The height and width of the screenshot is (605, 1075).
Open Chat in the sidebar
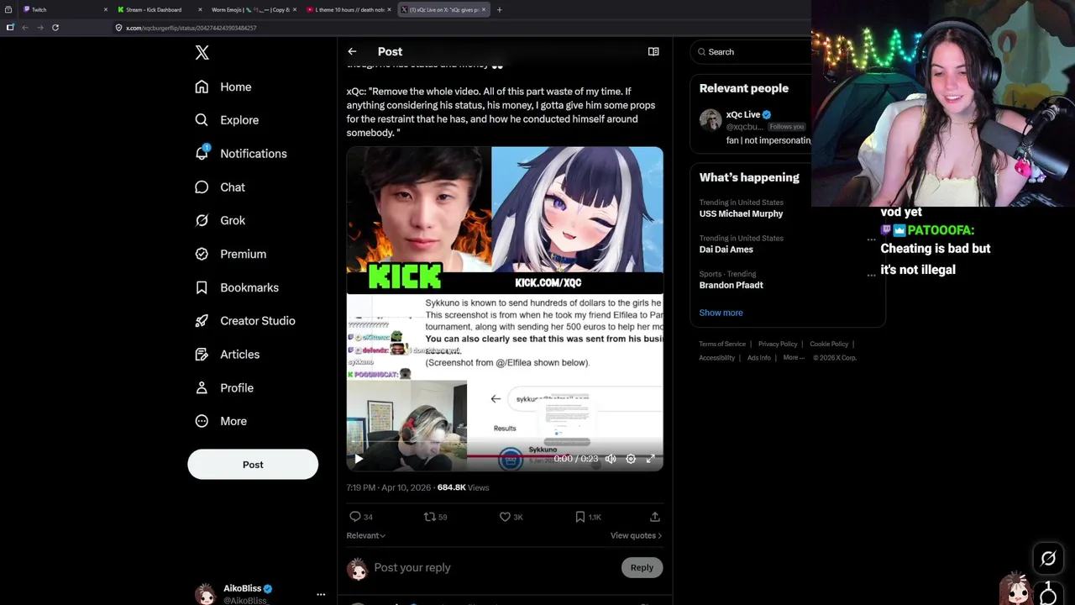coord(220,187)
